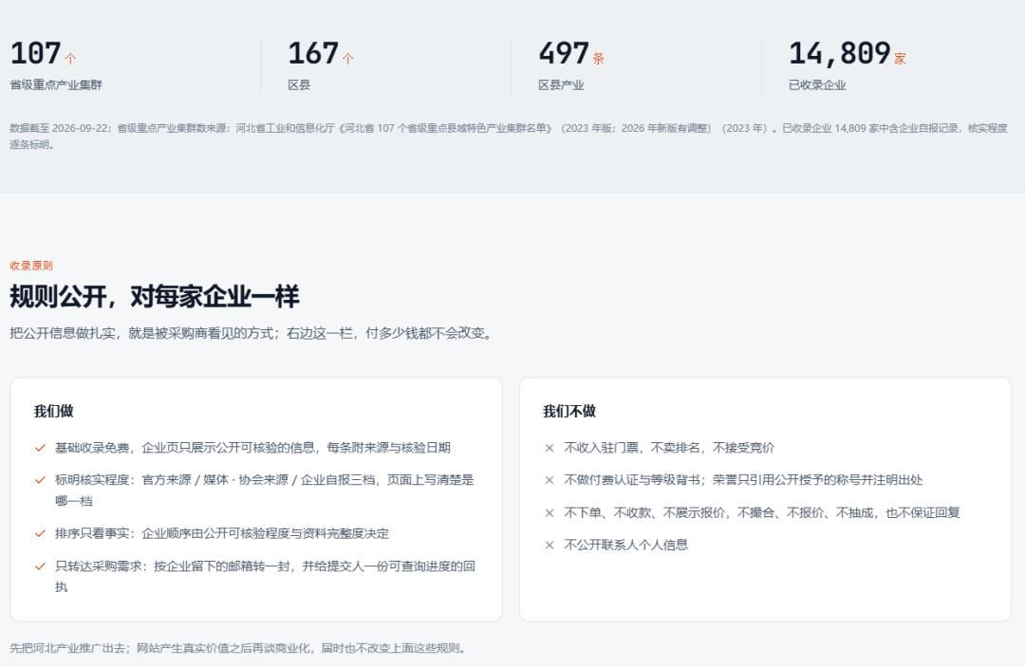Click the checkmark icon beside 排序只看事实

(x=40, y=534)
